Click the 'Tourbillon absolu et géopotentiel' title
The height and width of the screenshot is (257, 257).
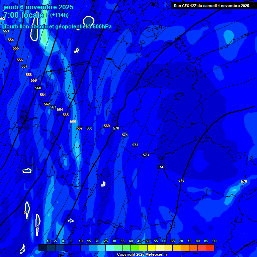click(58, 27)
